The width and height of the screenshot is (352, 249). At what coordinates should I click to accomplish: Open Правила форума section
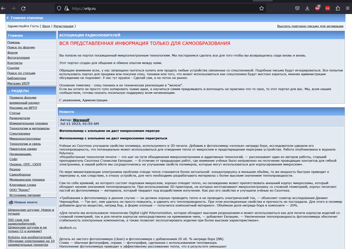pos(23,98)
